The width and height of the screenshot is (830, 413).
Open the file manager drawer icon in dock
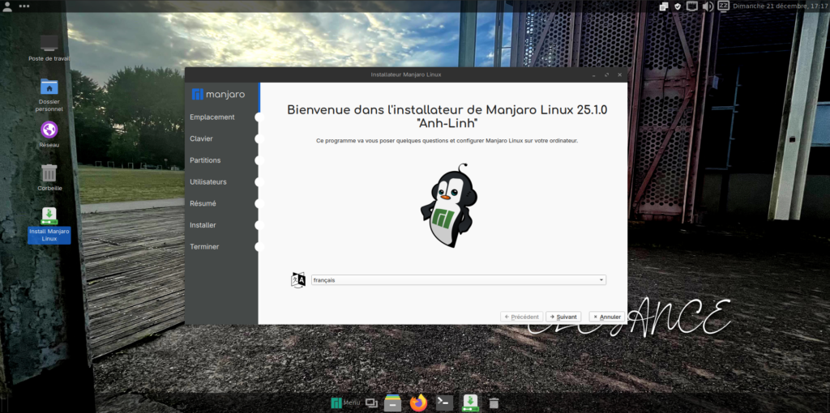pyautogui.click(x=392, y=403)
